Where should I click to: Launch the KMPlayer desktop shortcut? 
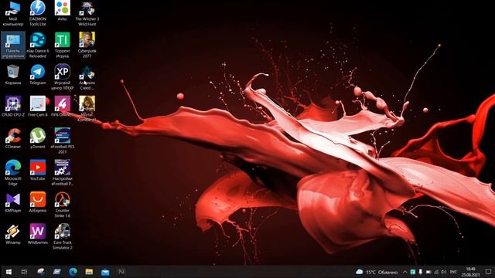[x=13, y=202]
